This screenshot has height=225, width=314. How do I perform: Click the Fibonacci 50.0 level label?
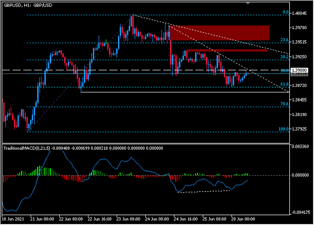tap(284, 71)
